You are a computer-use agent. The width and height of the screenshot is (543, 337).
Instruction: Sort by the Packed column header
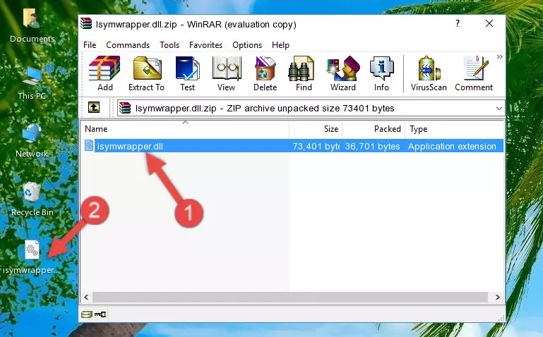374,129
